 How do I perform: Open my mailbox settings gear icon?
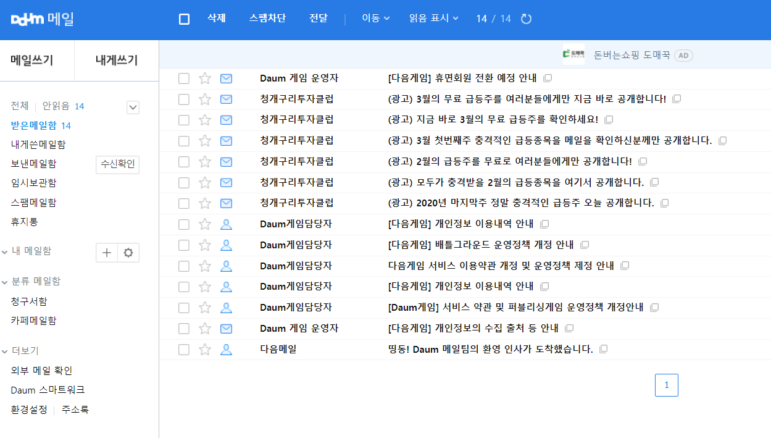[x=128, y=253]
